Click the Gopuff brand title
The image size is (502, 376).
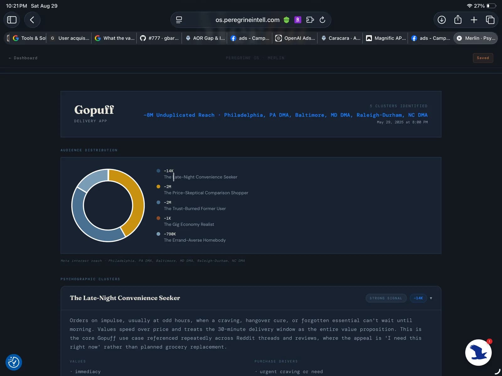click(94, 110)
